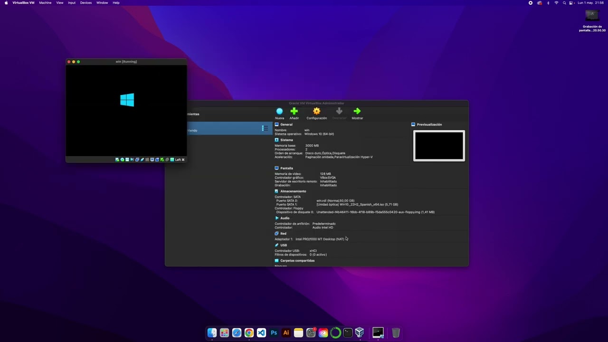Click the 3000 MB memory value
This screenshot has height=342, width=608.
[312, 145]
